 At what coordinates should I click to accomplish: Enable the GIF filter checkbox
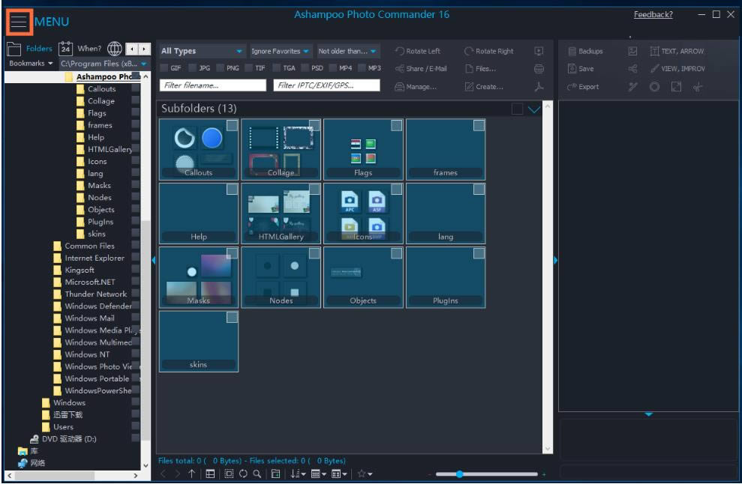164,68
